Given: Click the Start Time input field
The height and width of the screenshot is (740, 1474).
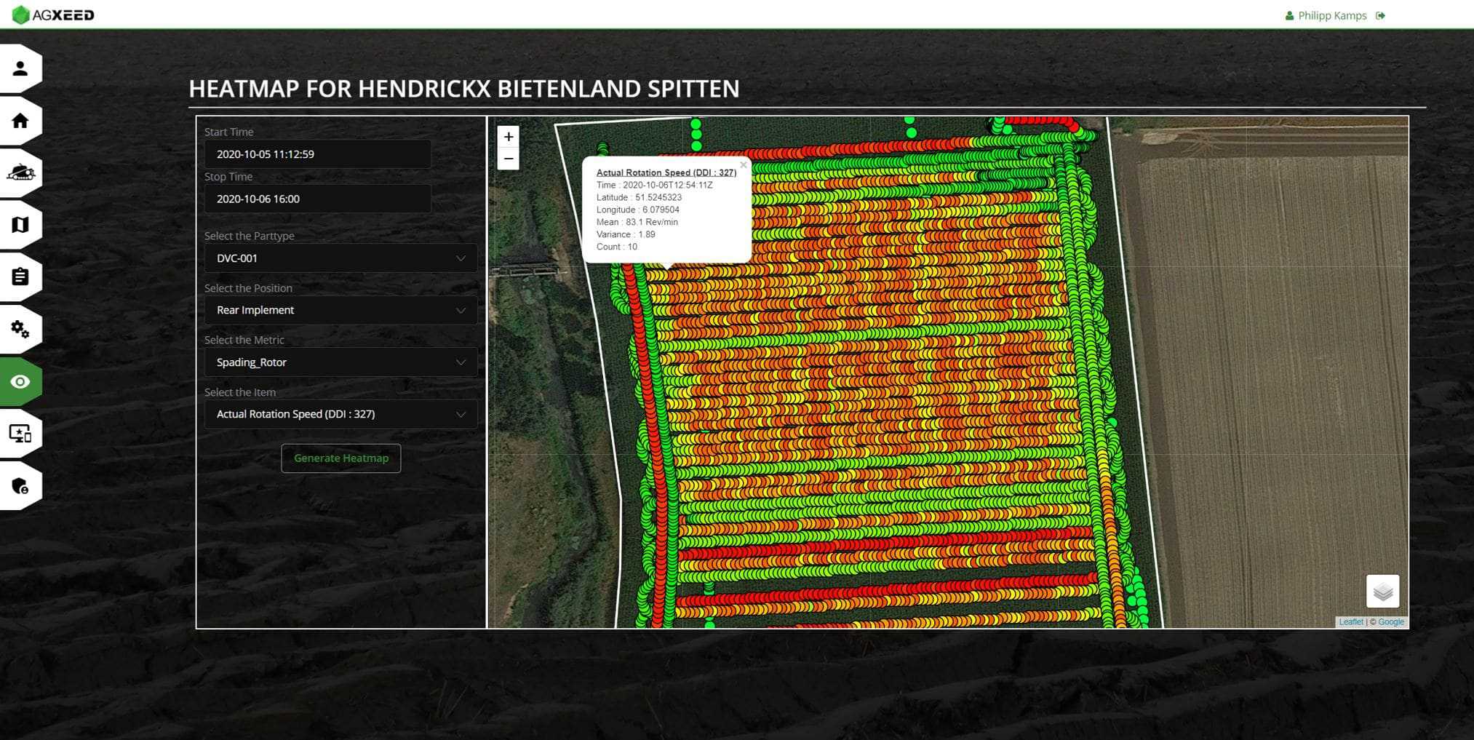Looking at the screenshot, I should [x=317, y=154].
